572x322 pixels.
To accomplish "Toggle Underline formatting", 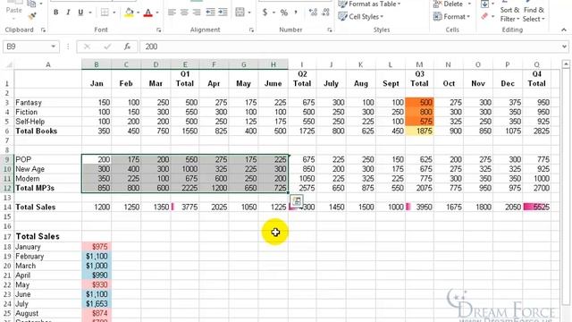I will [80, 13].
